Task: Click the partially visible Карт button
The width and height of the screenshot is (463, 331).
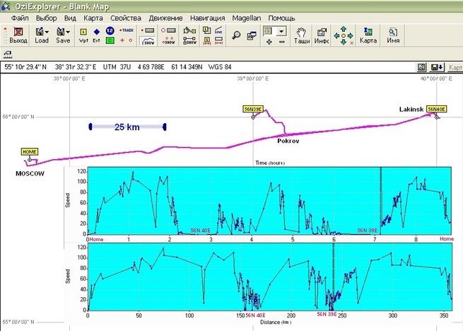Action: (455, 67)
